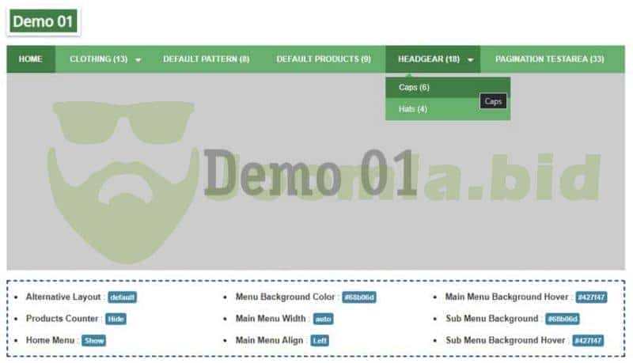This screenshot has height=363, width=633.
Task: Open the HOME menu item
Action: 31,59
